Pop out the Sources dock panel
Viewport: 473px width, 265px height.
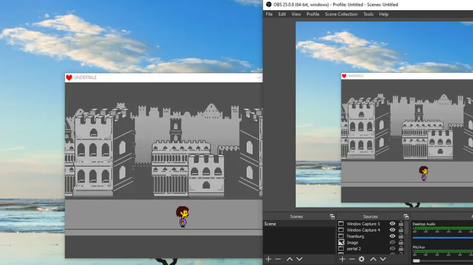click(x=406, y=216)
